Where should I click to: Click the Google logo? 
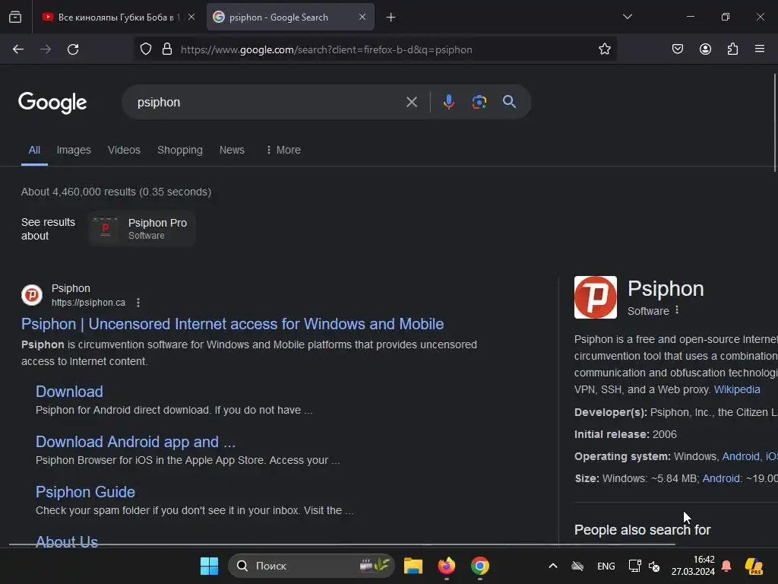[x=52, y=103]
